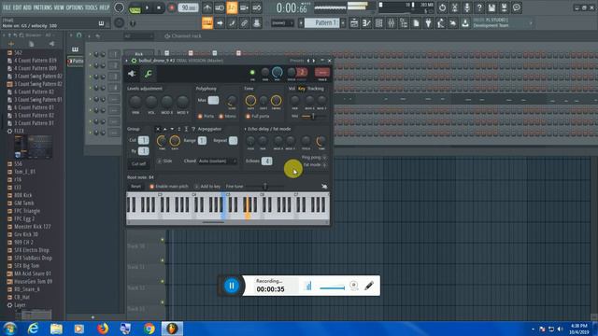Select the Key tracking tab

pos(302,89)
